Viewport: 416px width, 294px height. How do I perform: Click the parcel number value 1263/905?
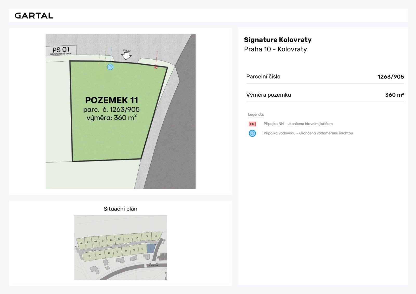tap(391, 77)
